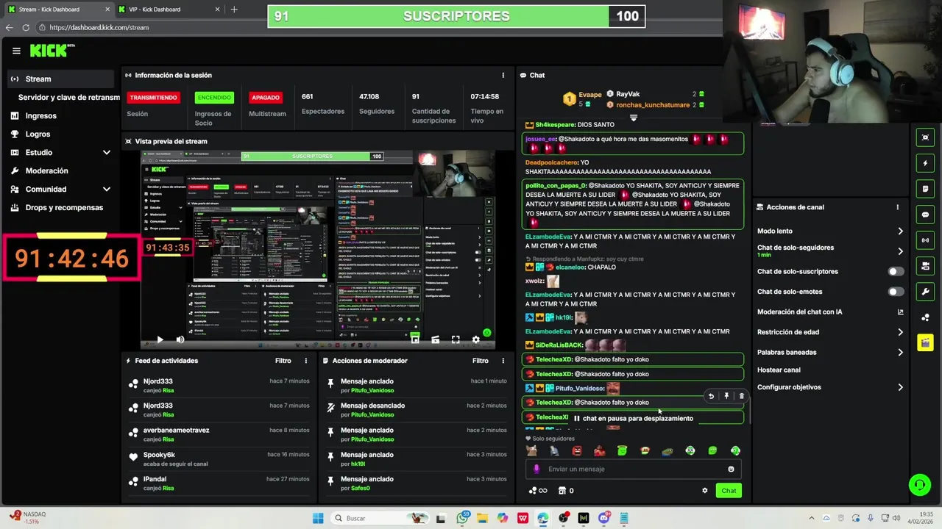
Task: Click the green Chat send button
Action: tap(729, 491)
